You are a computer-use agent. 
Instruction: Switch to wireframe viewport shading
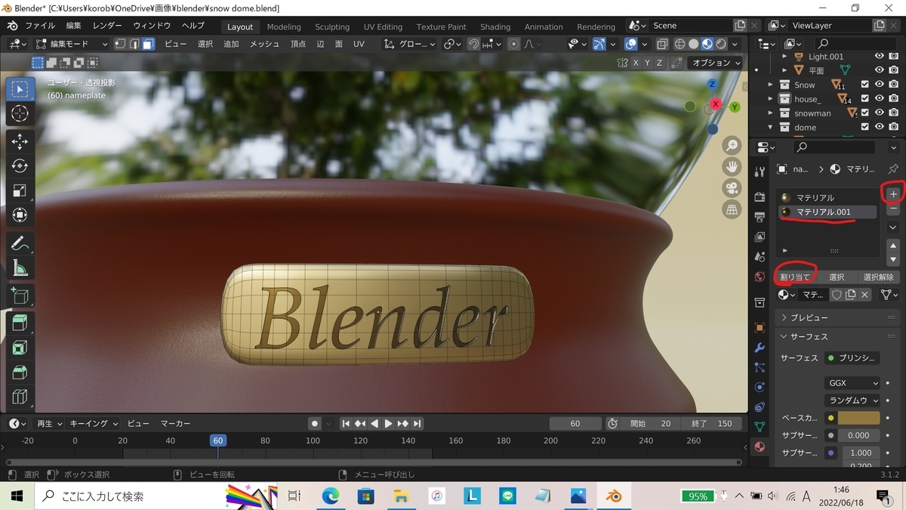pyautogui.click(x=679, y=44)
